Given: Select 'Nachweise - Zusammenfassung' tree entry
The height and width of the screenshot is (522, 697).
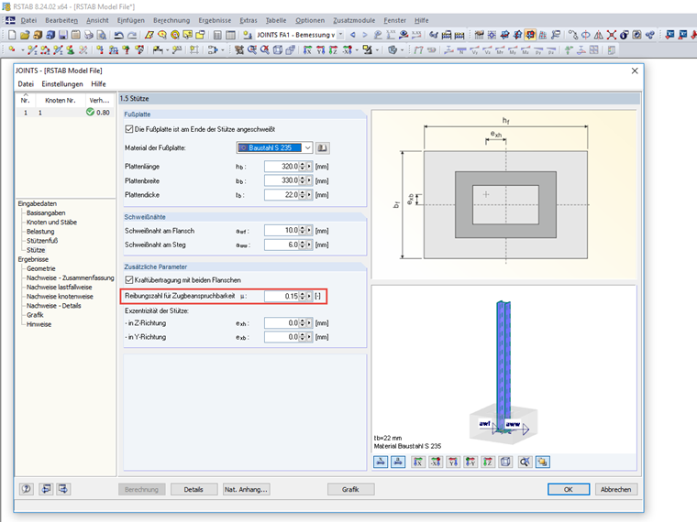Looking at the screenshot, I should [71, 277].
